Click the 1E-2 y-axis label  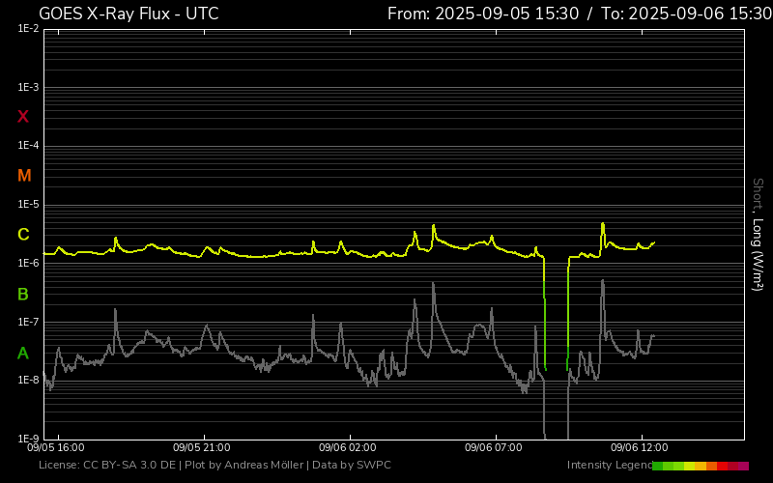[x=28, y=29]
